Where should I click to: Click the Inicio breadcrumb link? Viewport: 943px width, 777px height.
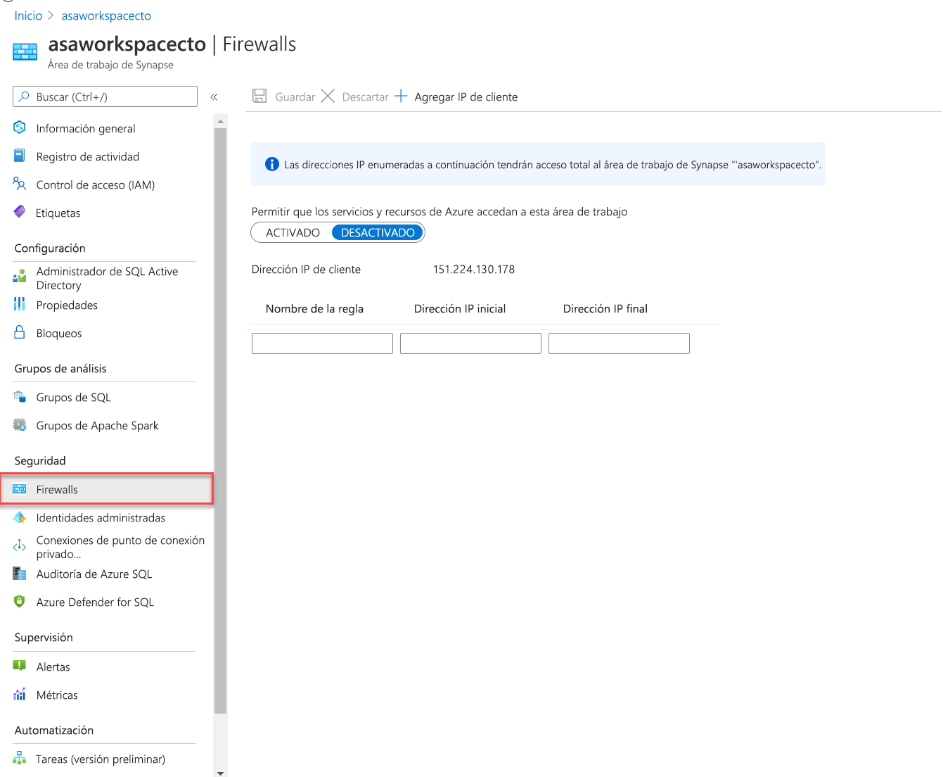tap(28, 15)
